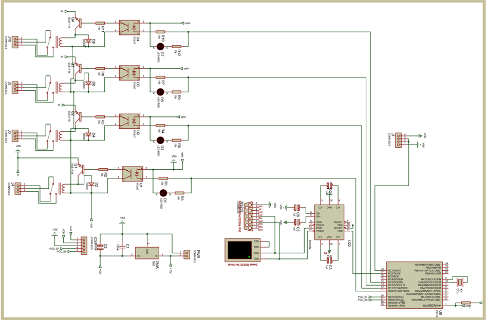Select the PWR two-pin connector
The image size is (487, 320).
[x=185, y=253]
